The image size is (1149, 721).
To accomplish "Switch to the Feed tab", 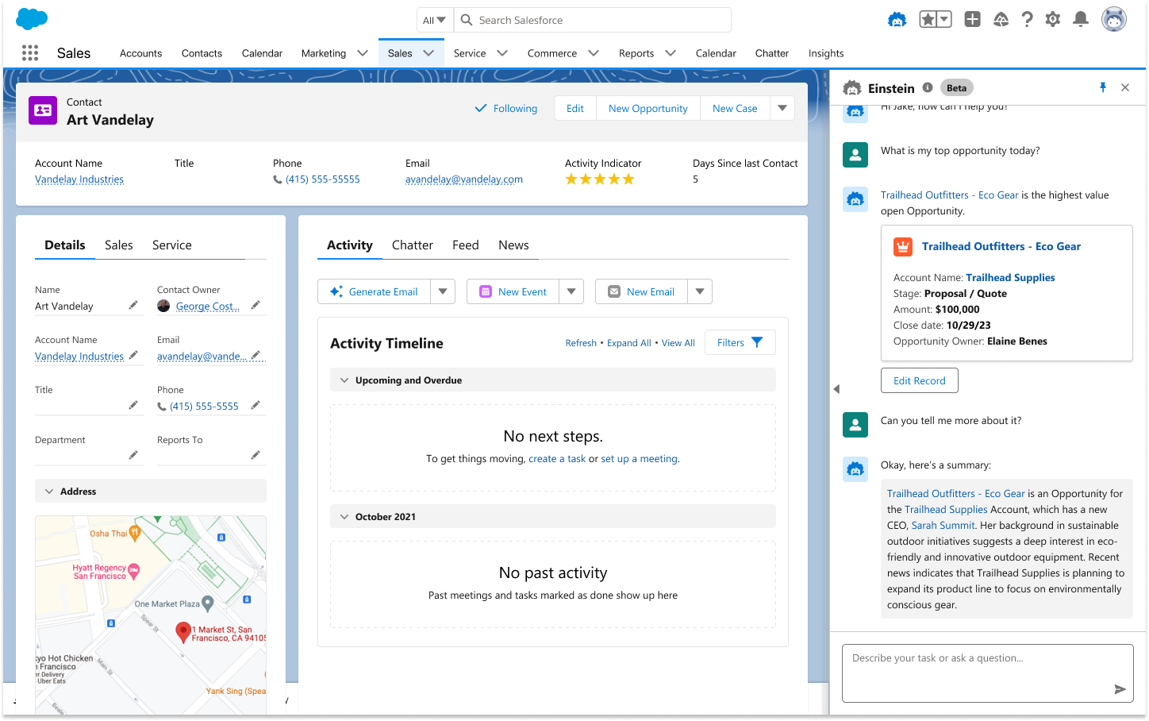I will click(x=466, y=245).
